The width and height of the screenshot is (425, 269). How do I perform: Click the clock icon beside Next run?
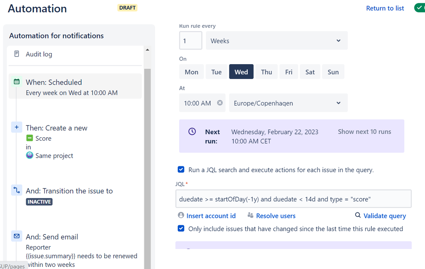coord(192,131)
